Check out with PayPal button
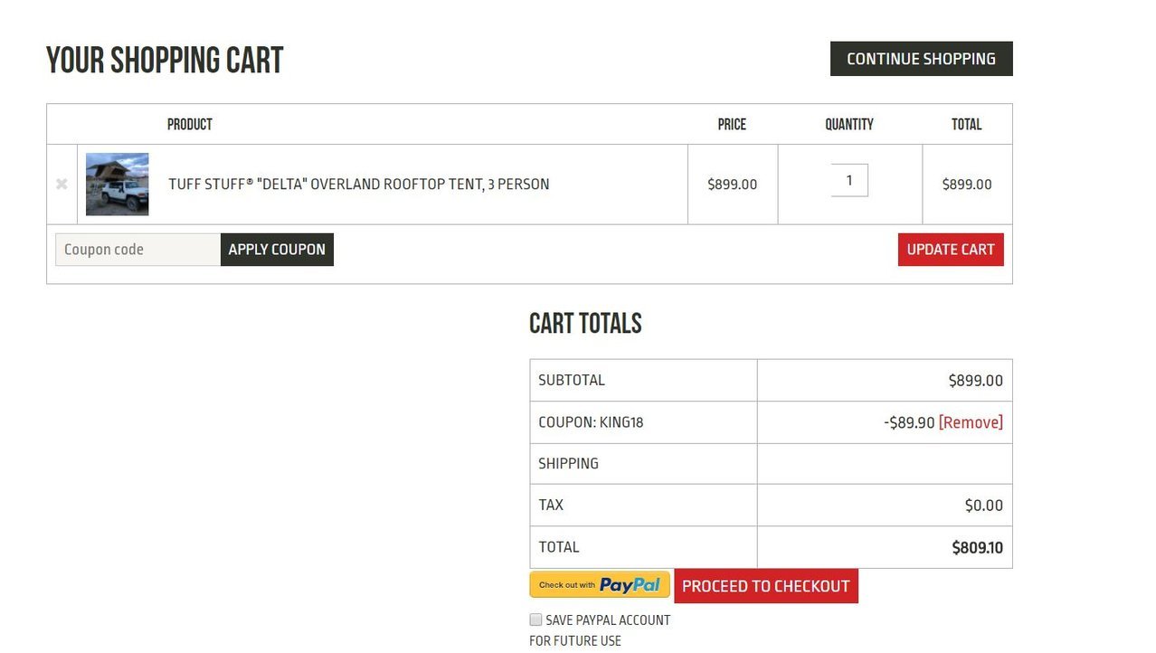Screen dimensions: 1156x653 600,585
